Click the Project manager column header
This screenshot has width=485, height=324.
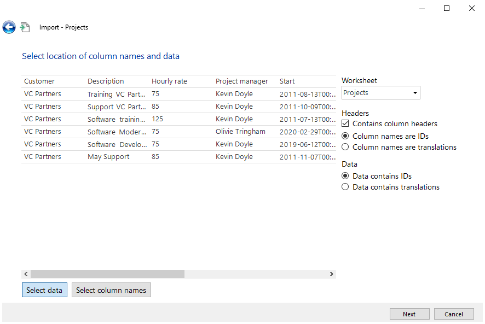(241, 81)
